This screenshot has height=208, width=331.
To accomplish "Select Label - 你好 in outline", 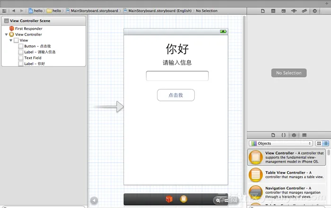I will (32, 63).
